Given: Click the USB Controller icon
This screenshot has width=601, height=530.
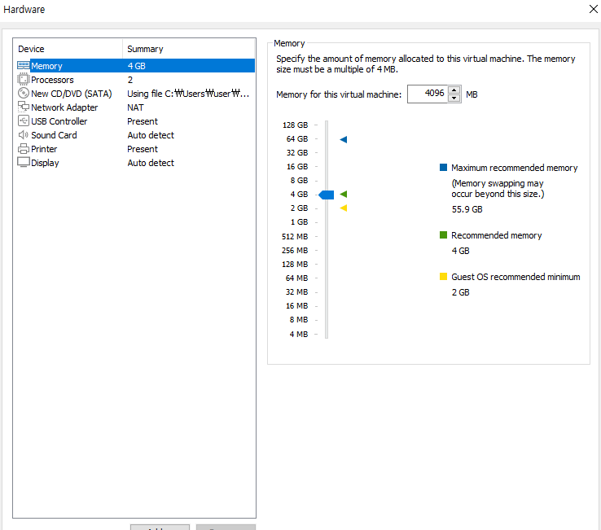Looking at the screenshot, I should pos(24,120).
